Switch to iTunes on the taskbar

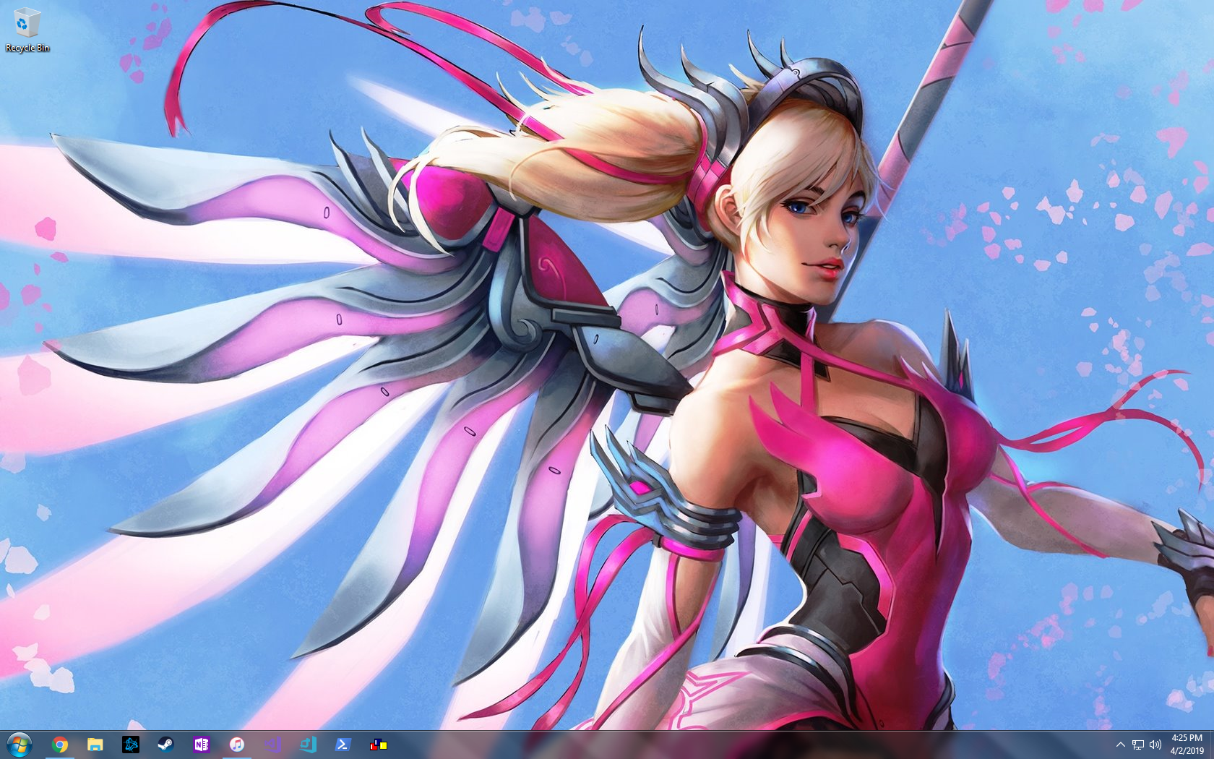pos(237,745)
